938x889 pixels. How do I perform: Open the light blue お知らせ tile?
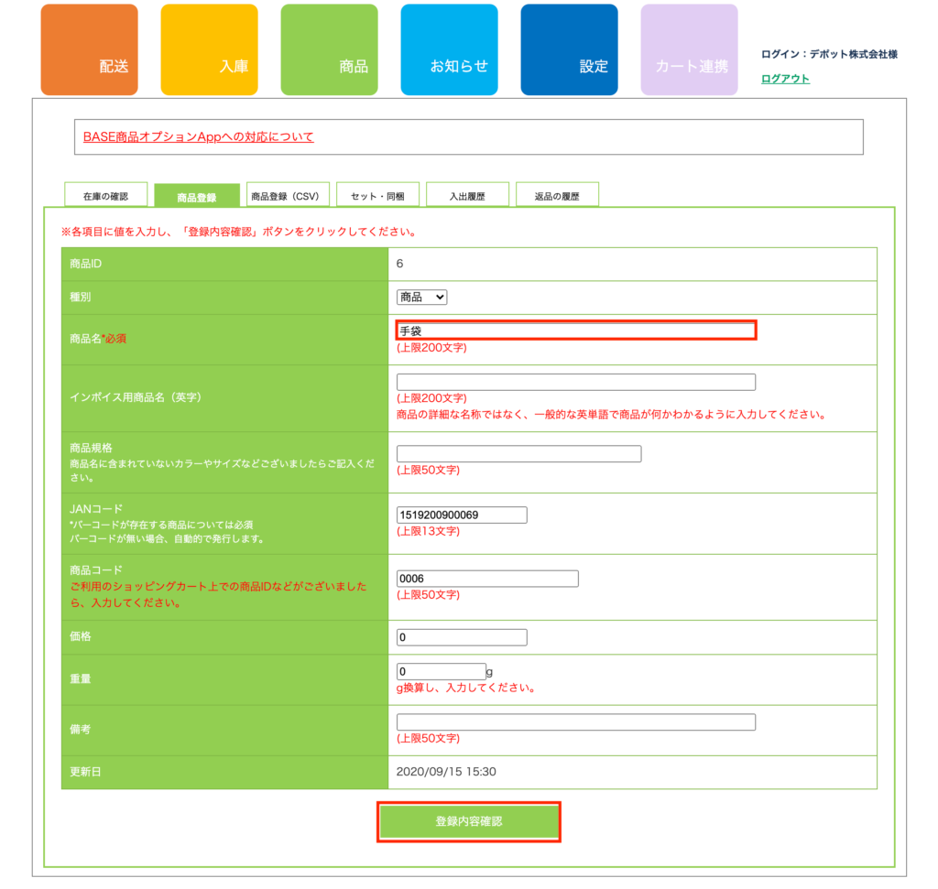click(x=449, y=50)
